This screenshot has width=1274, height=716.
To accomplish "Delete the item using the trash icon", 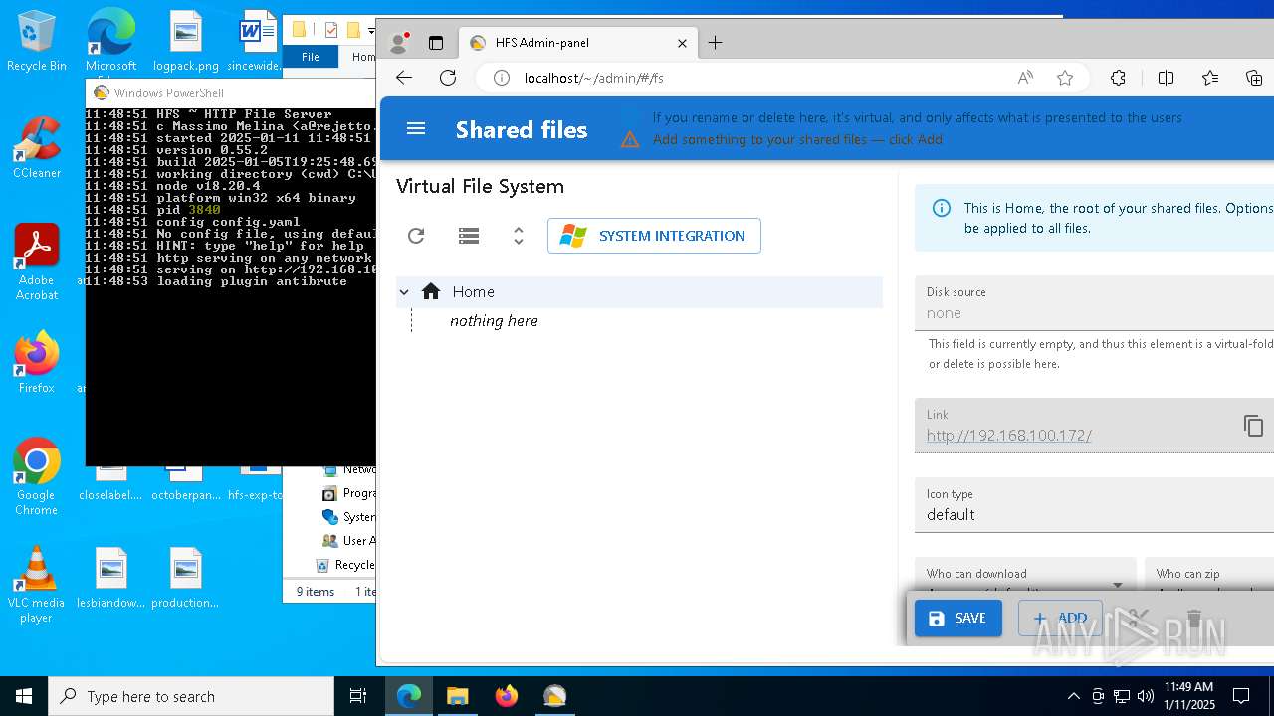I will 1194,619.
